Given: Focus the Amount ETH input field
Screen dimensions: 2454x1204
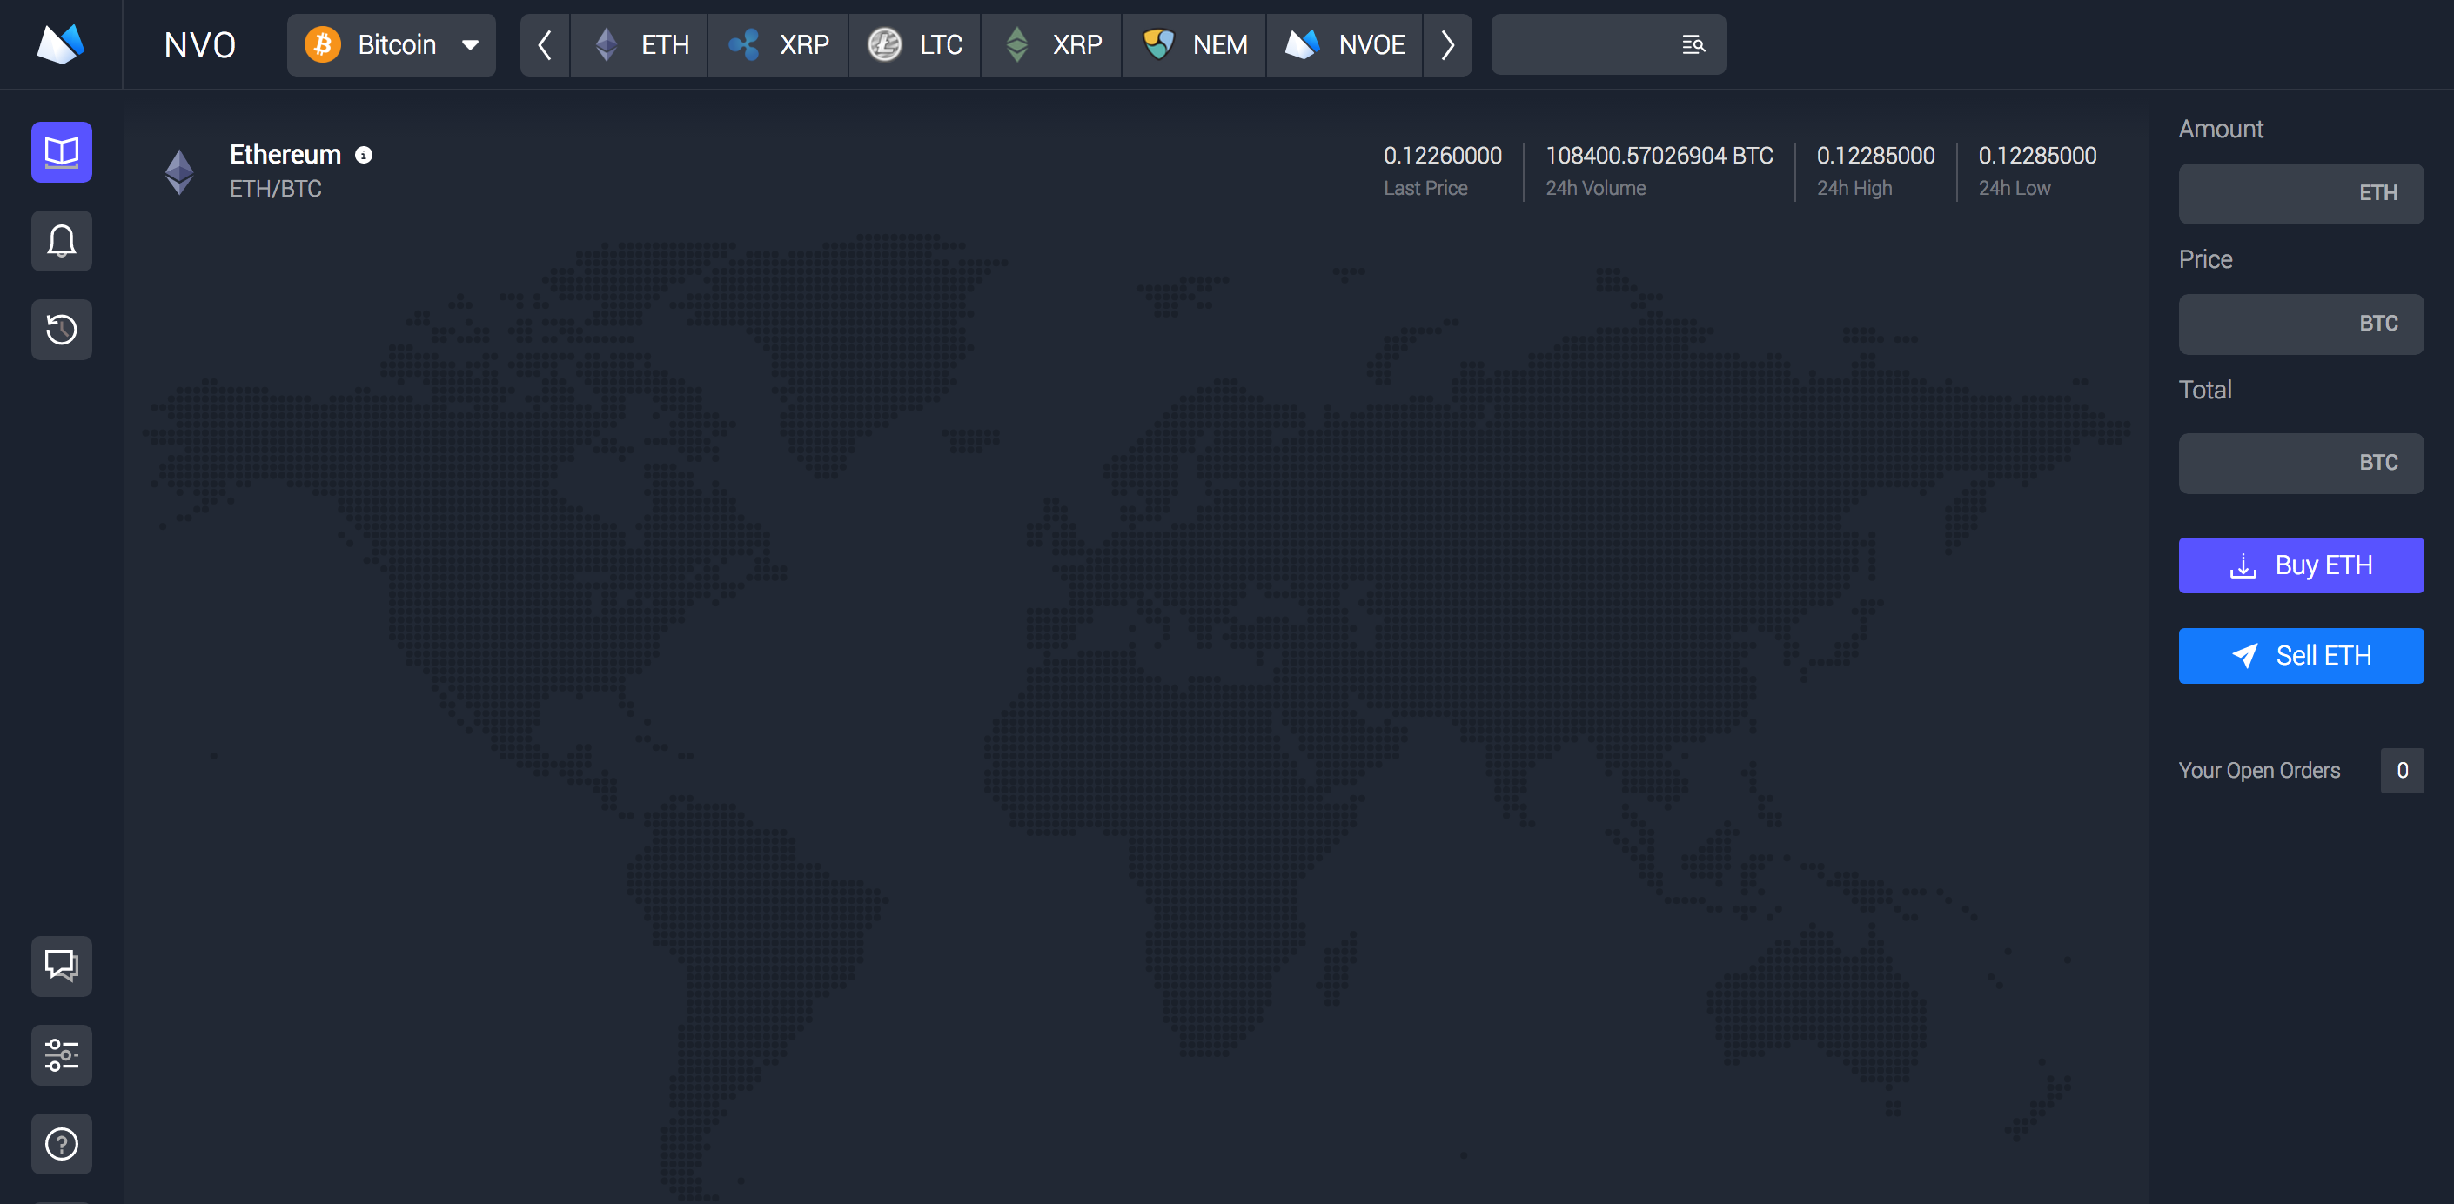Looking at the screenshot, I should point(2301,193).
